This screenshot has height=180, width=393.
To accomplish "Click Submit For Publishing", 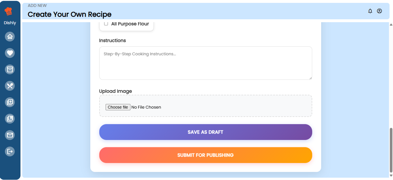I will pyautogui.click(x=205, y=155).
